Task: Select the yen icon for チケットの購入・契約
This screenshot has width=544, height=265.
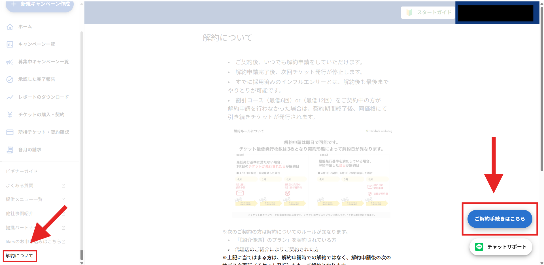Action: coord(10,115)
